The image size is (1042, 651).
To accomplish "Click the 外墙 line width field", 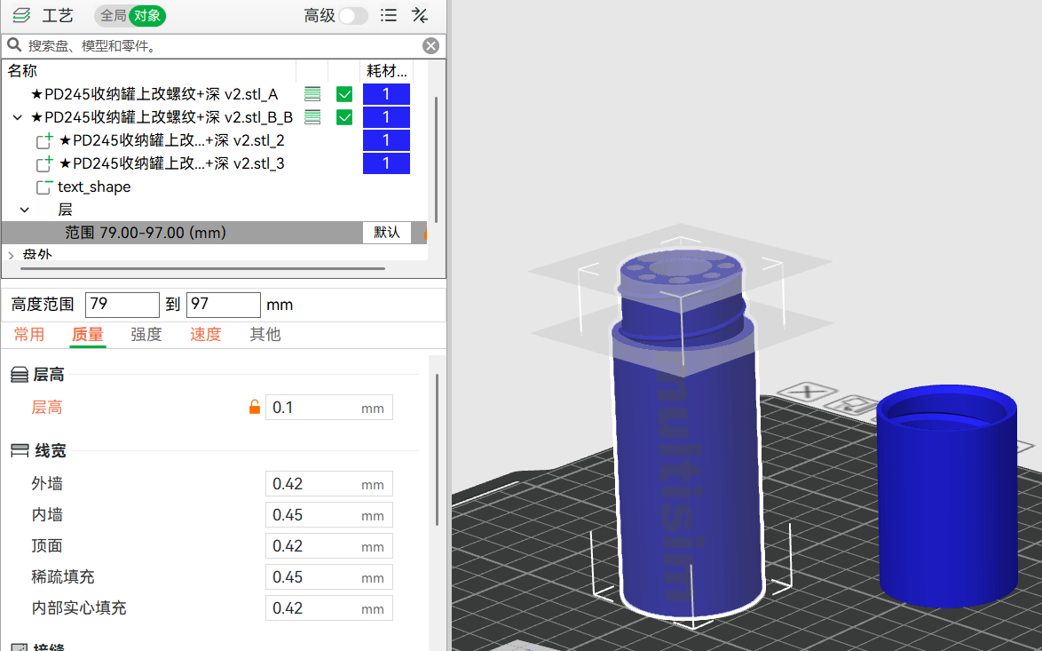I will (329, 484).
